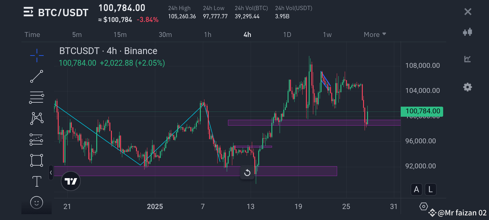Open candlestick chart style icon
The width and height of the screenshot is (489, 220).
(467, 32)
